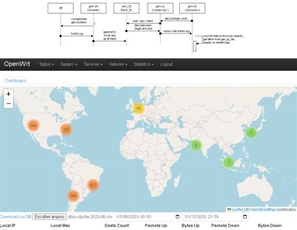This screenshot has height=230, width=297.
Task: Click the Dests Count column header
Action: tap(117, 226)
